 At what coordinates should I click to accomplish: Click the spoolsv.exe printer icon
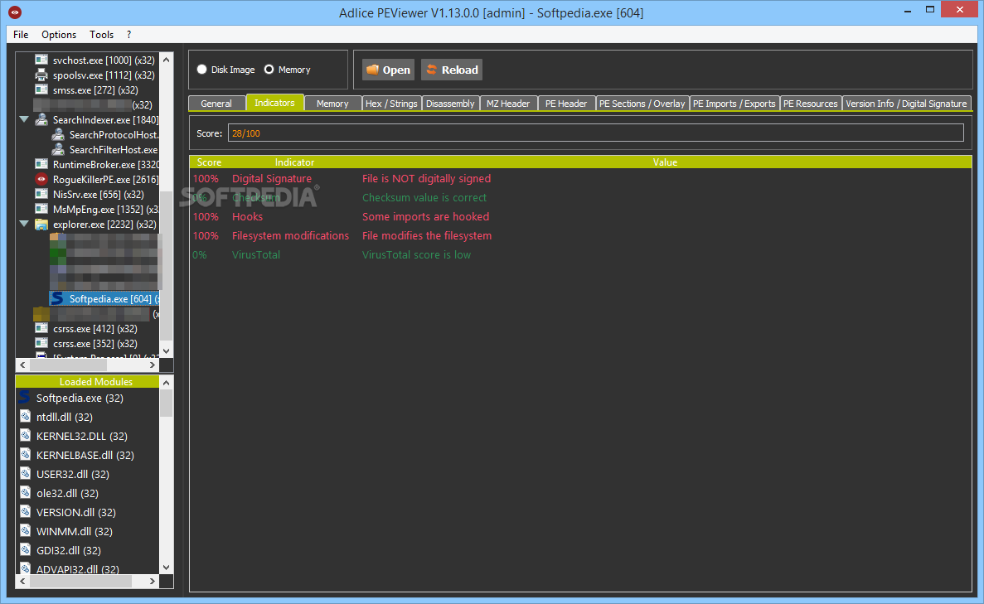pos(41,75)
